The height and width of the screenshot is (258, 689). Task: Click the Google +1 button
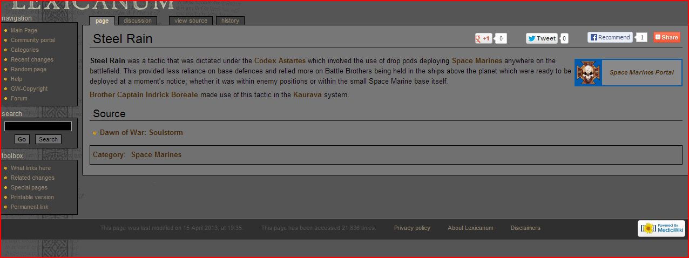(x=483, y=38)
